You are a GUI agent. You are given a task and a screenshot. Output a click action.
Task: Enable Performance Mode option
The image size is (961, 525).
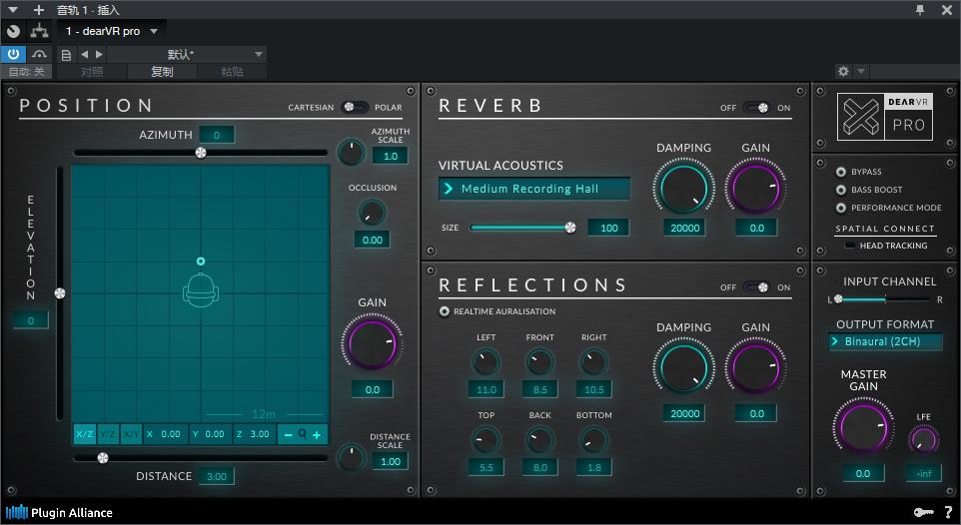[x=841, y=208]
